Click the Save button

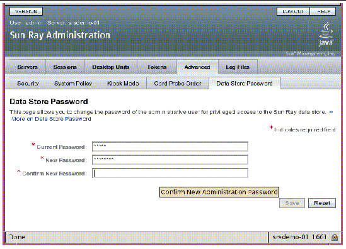pos(292,203)
